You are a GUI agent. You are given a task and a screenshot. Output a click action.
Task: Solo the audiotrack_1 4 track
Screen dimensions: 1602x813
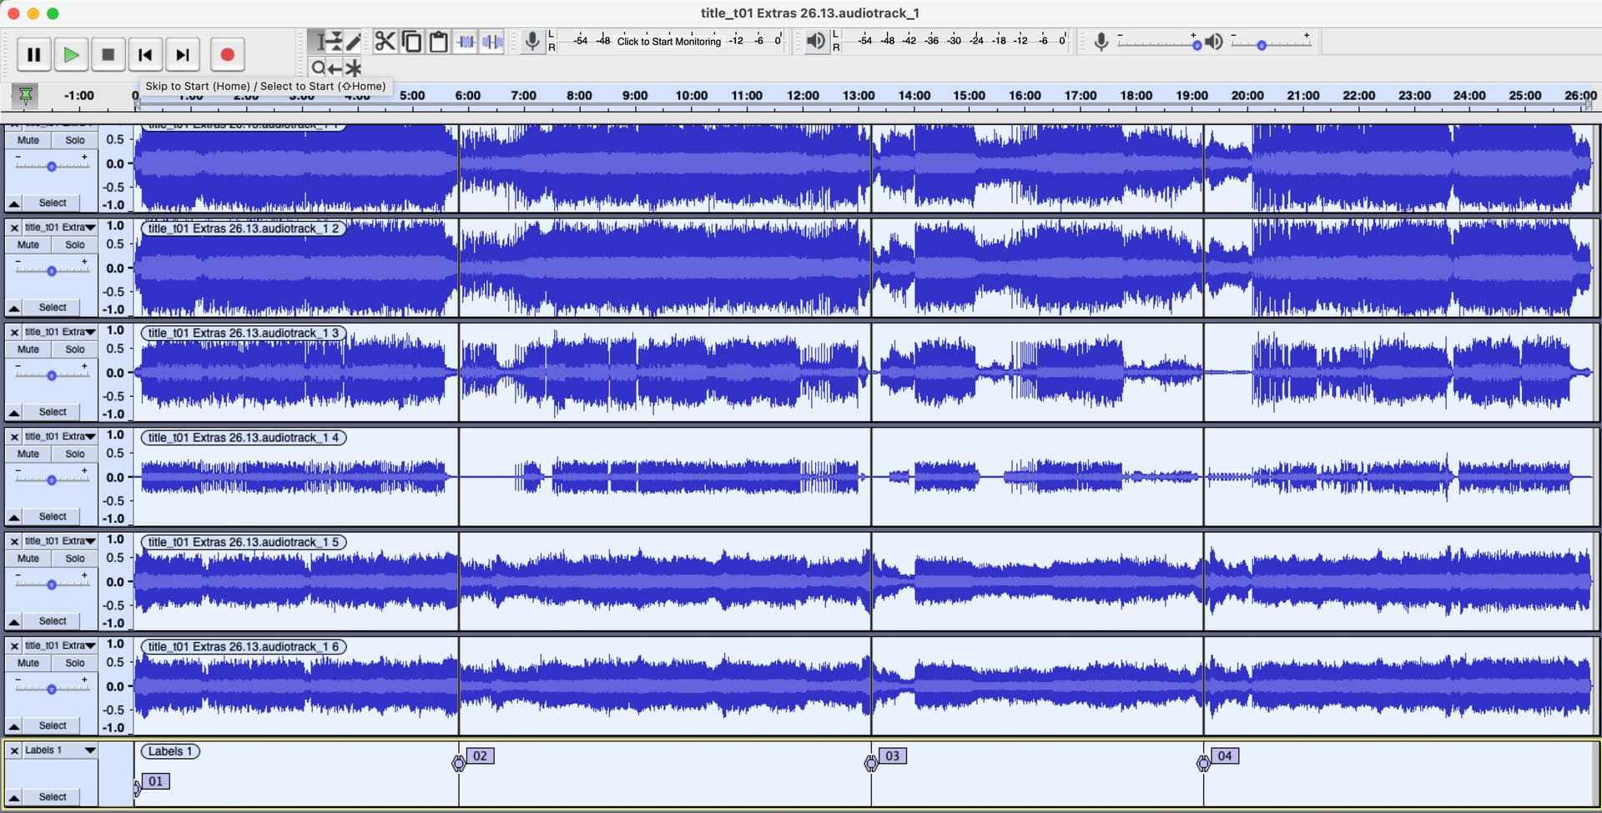tap(75, 454)
